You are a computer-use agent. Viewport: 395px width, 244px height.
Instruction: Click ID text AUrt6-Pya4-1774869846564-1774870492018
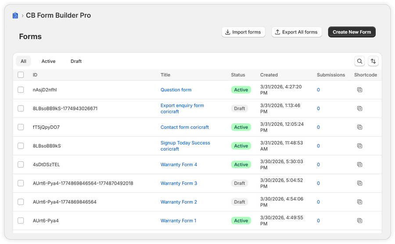(83, 183)
